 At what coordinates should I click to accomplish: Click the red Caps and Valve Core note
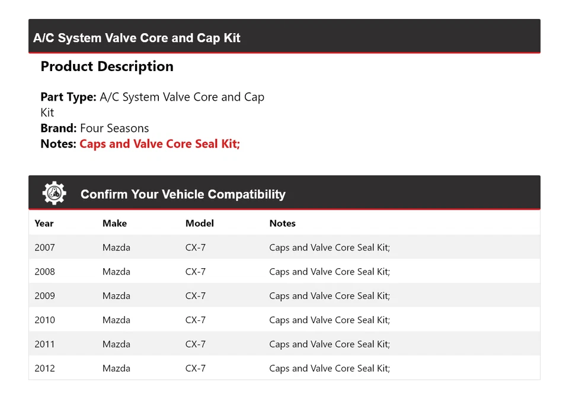click(x=159, y=144)
